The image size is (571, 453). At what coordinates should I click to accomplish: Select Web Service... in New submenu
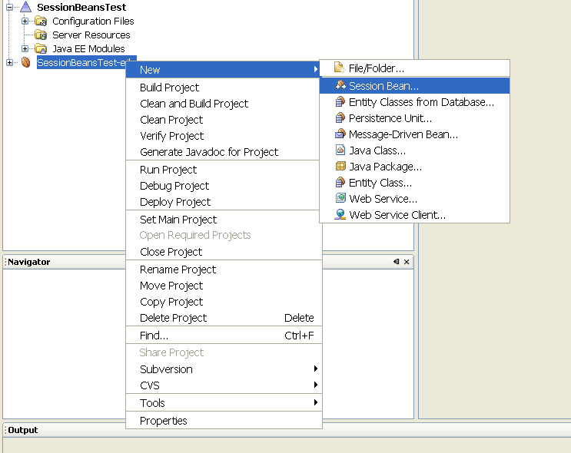(383, 199)
